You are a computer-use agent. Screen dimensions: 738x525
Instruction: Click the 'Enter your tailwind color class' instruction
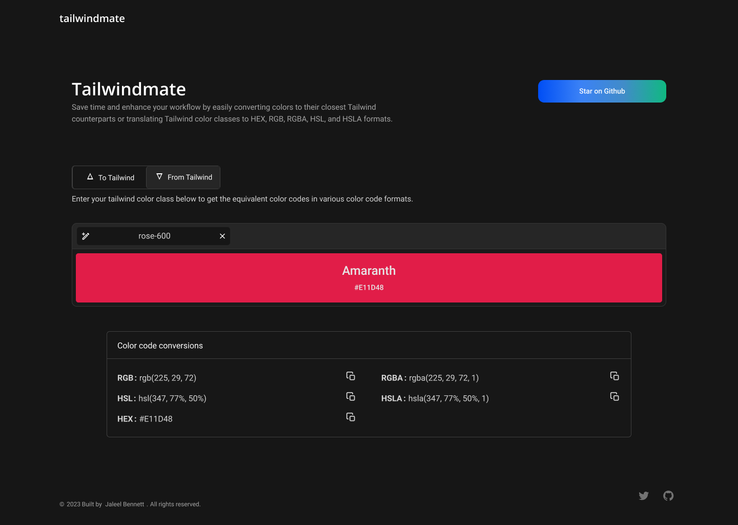pos(242,199)
